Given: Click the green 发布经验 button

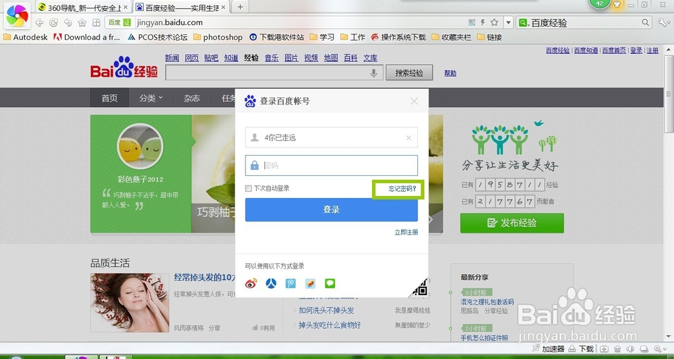Looking at the screenshot, I should [x=512, y=223].
